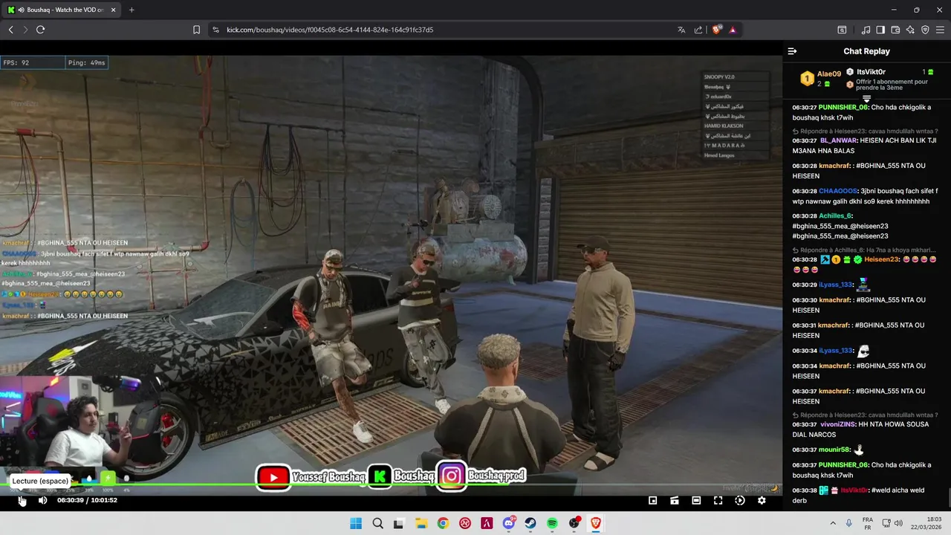Open the Brave Wallet icon
Screen dimensions: 951x535
(x=895, y=30)
